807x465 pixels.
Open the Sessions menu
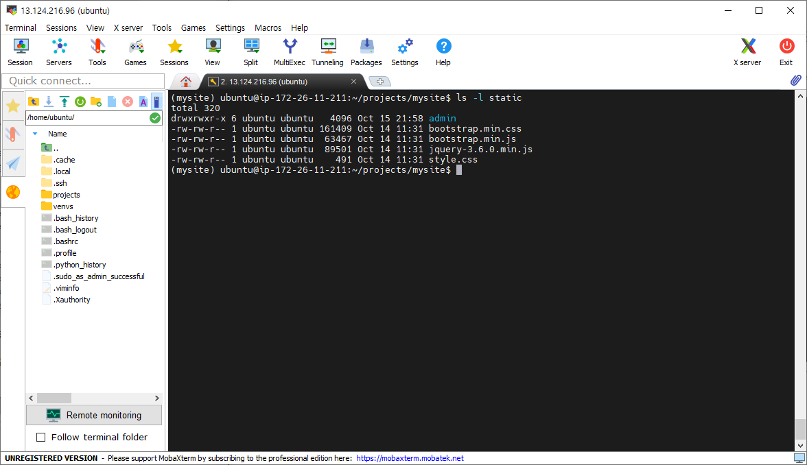pos(61,27)
